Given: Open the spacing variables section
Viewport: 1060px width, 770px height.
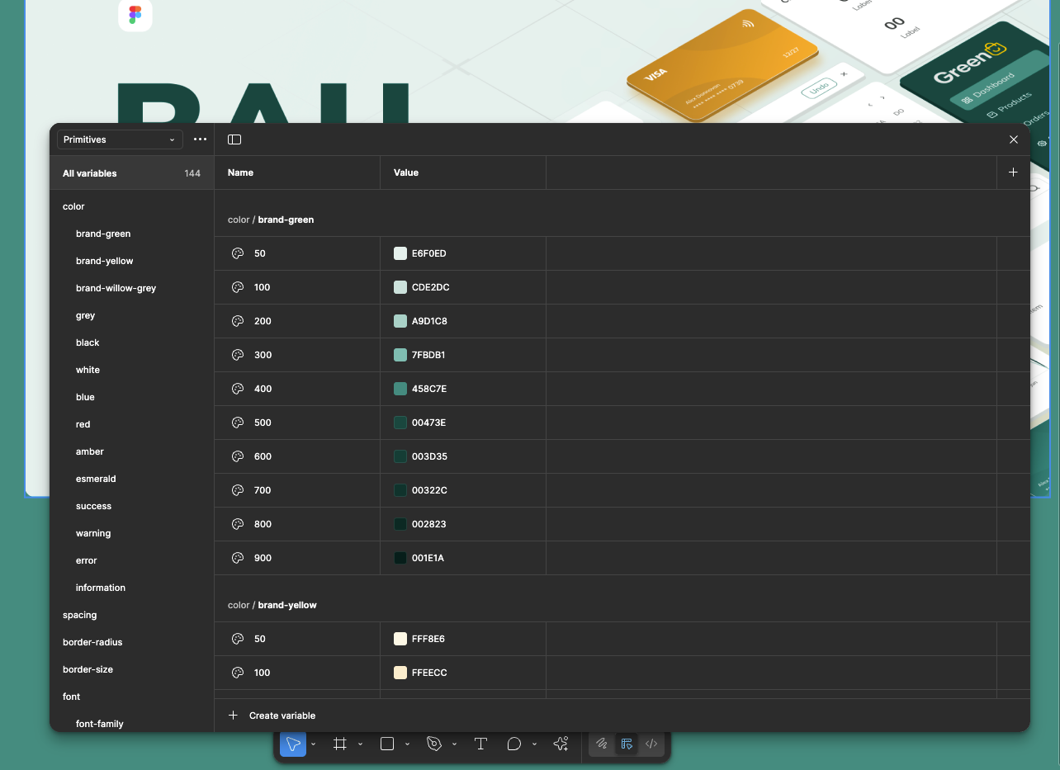Looking at the screenshot, I should point(79,614).
